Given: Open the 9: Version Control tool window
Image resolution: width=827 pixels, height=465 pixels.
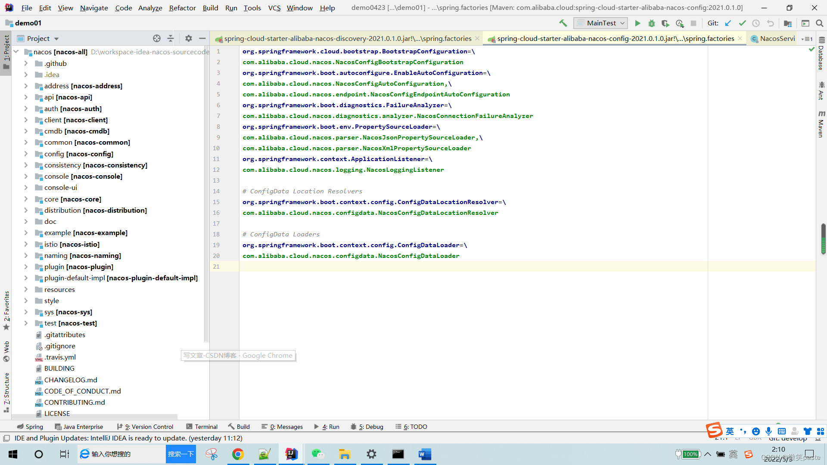Looking at the screenshot, I should [145, 427].
